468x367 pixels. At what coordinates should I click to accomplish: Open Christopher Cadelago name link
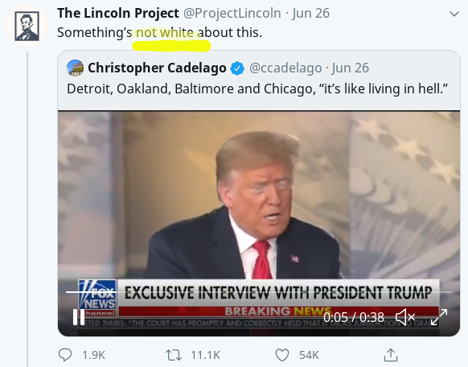[157, 68]
